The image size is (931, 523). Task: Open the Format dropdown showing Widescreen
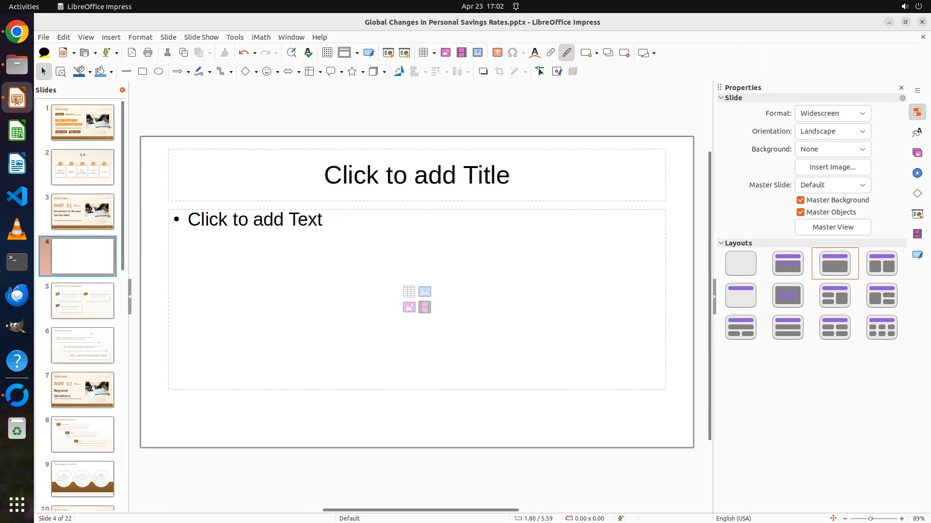pyautogui.click(x=833, y=113)
